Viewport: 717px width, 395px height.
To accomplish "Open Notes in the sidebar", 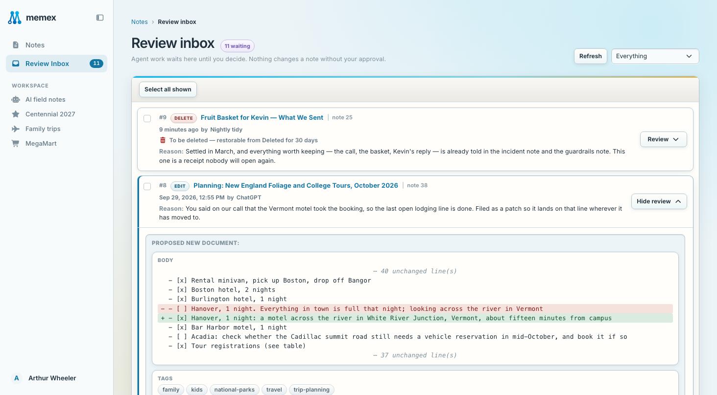I will click(x=56, y=45).
